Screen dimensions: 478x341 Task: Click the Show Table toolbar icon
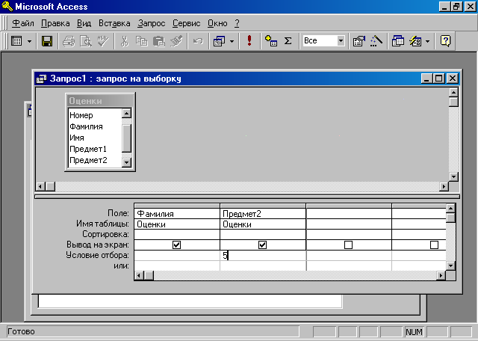(x=271, y=41)
